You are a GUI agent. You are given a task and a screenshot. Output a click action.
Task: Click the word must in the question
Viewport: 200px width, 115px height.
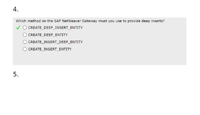click(x=102, y=21)
